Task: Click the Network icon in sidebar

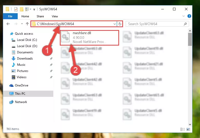Action: click(x=11, y=102)
